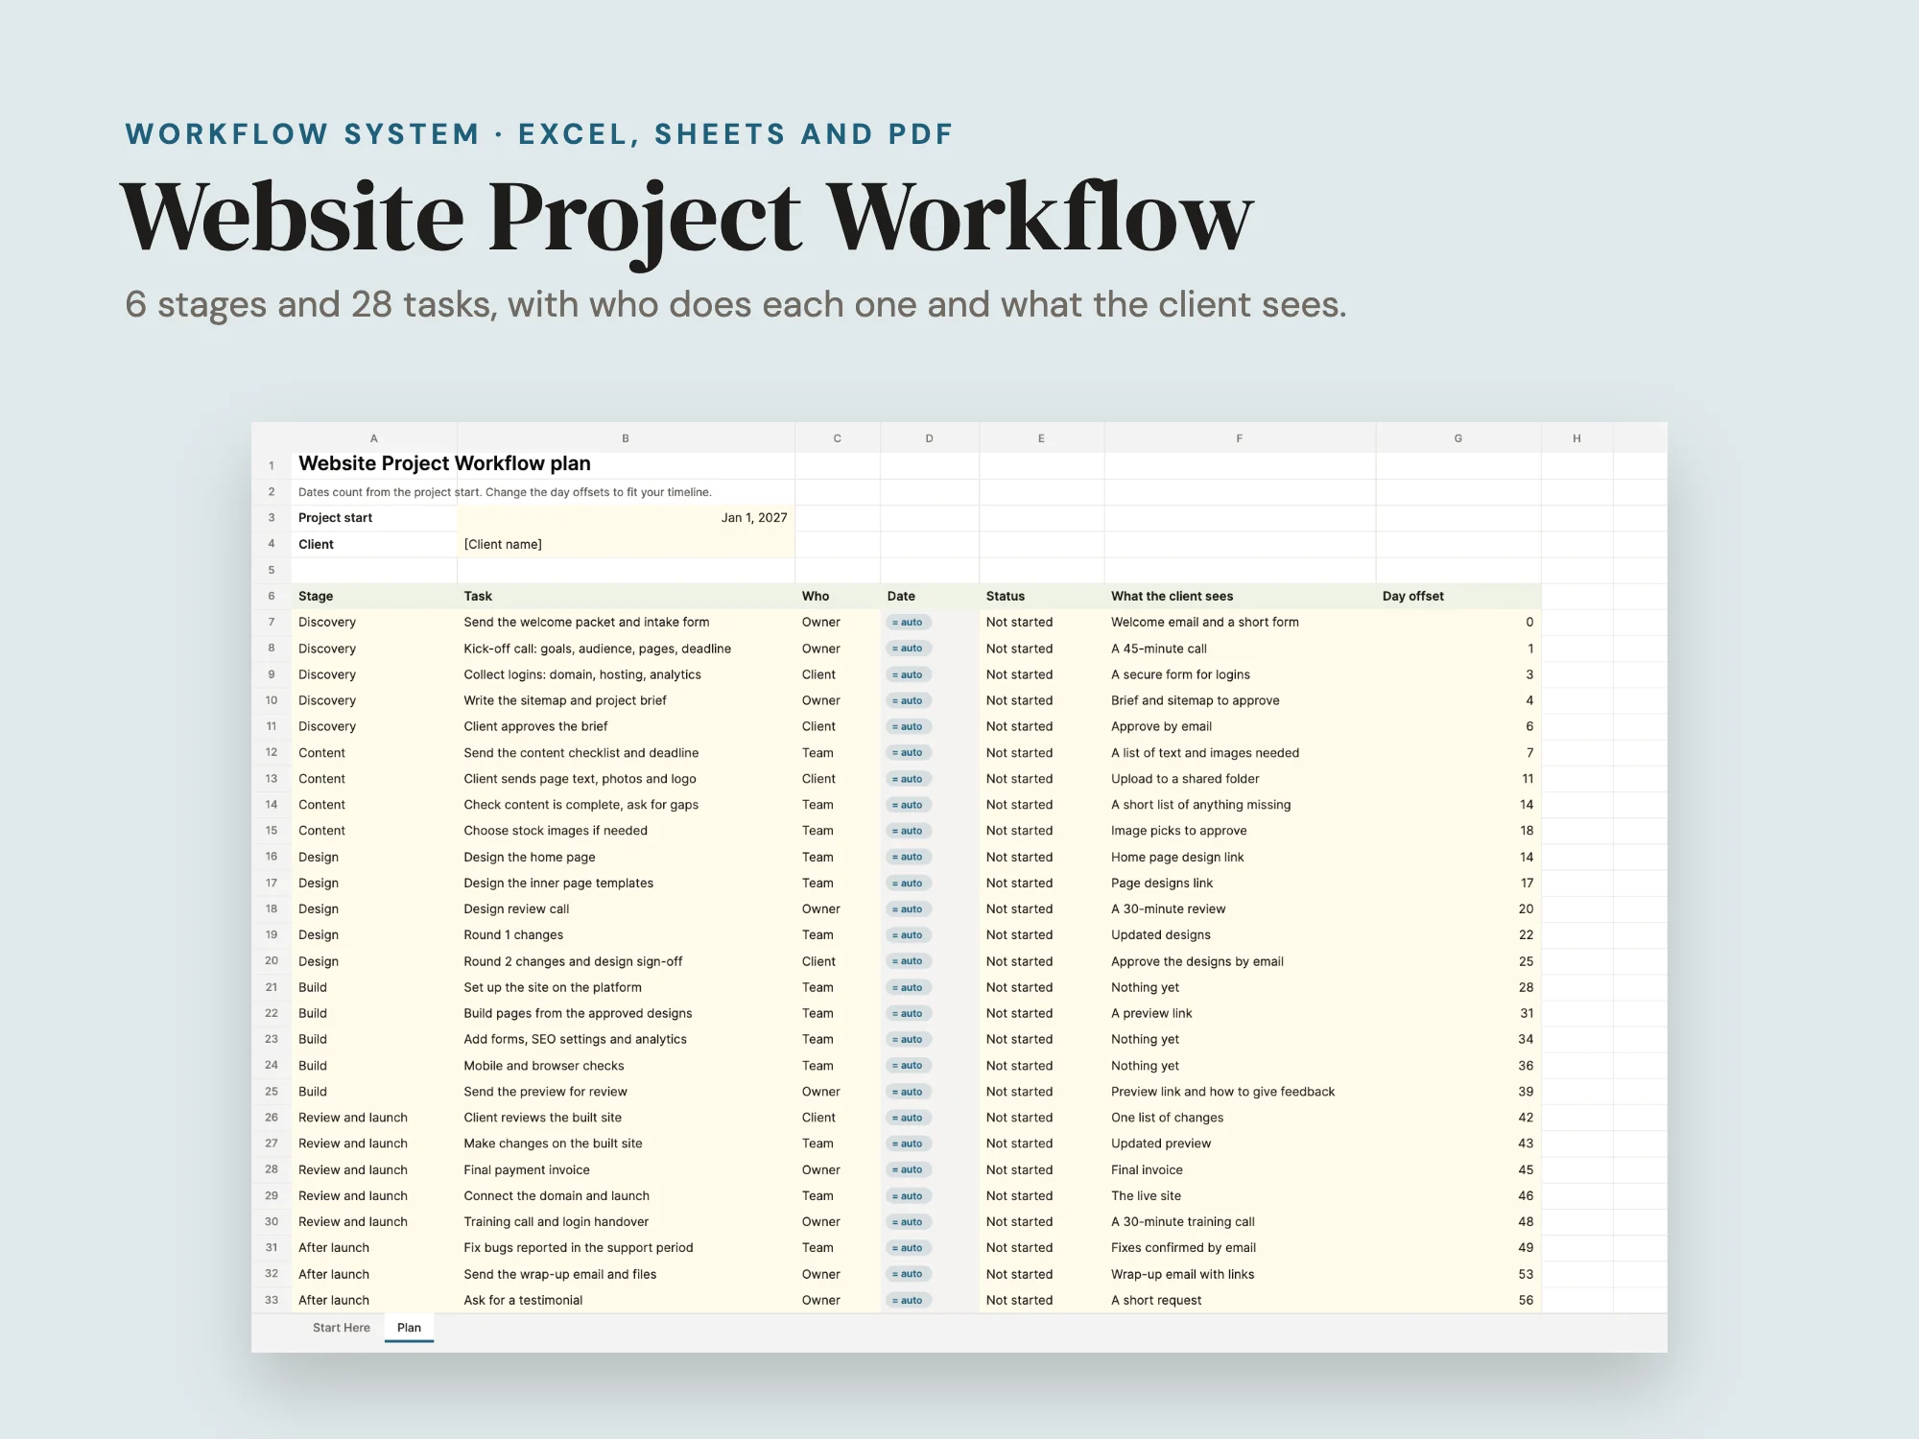
Task: Click the 'Date' header cell
Action: coord(930,596)
